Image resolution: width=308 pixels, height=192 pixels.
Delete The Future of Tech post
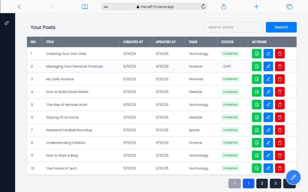[280, 168]
